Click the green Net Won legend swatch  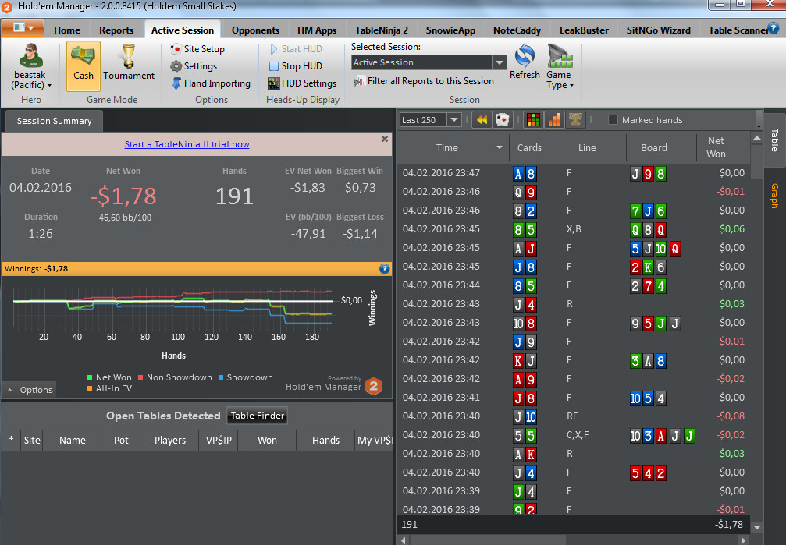coord(90,377)
